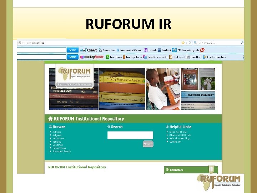The image size is (257, 193).
Task: Click the books icon on Collections bar
Action: (x=211, y=169)
